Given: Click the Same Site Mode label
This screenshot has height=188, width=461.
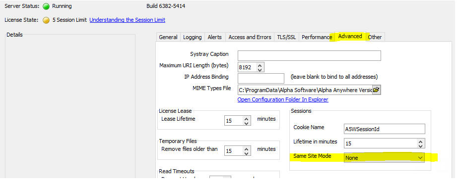Looking at the screenshot, I should (312, 156).
